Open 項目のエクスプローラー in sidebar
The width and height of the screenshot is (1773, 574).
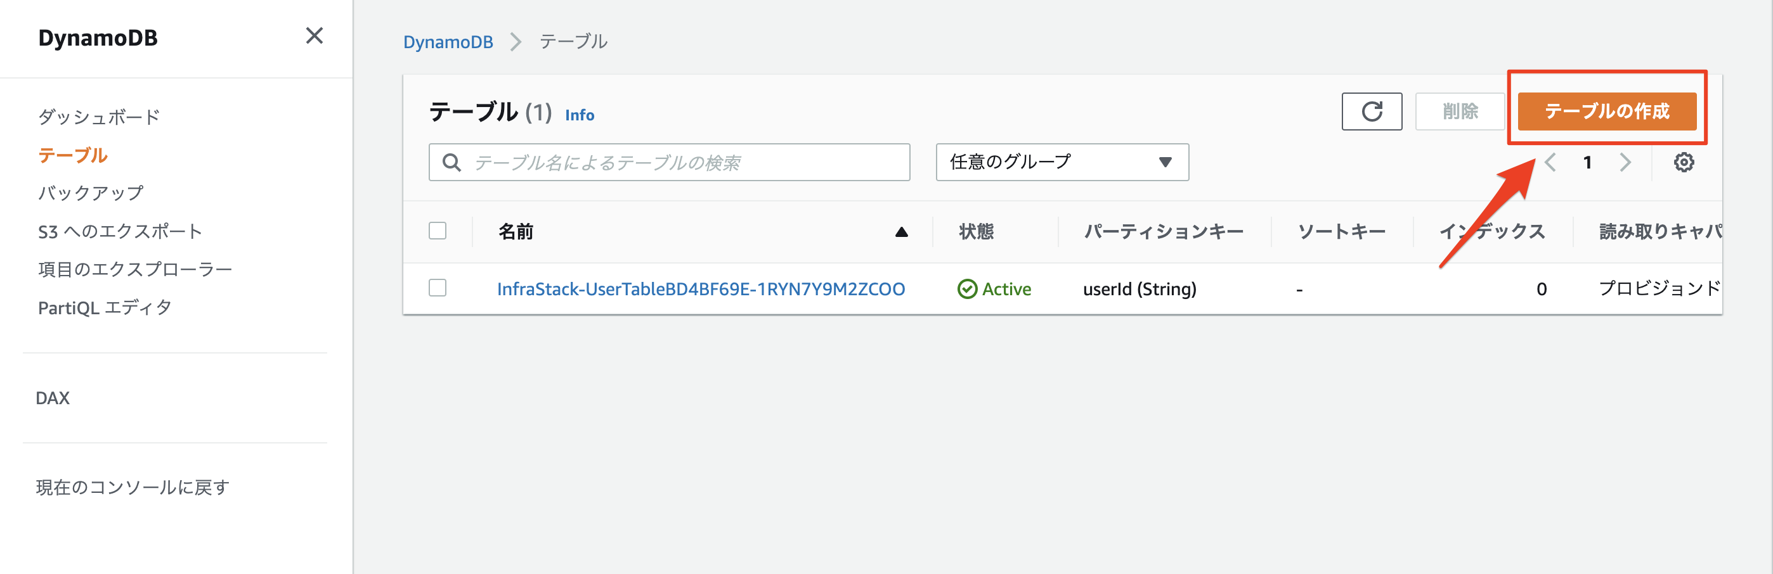point(136,269)
